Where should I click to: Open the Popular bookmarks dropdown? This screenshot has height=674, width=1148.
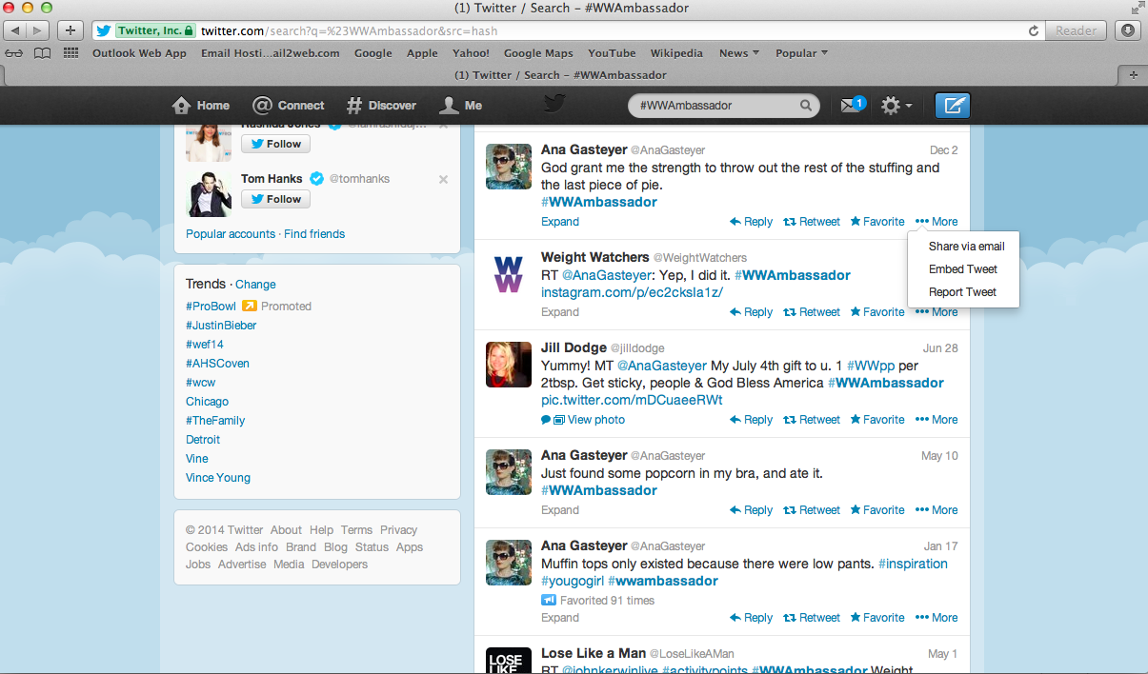[801, 53]
